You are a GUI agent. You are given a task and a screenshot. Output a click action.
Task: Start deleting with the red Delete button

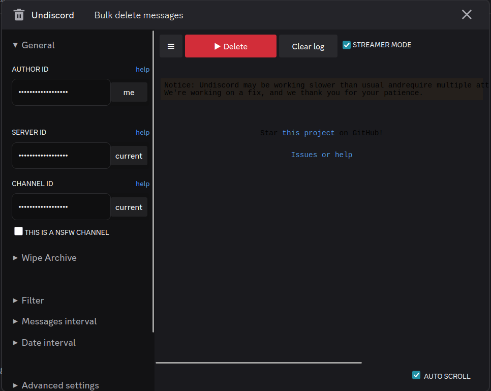(230, 46)
